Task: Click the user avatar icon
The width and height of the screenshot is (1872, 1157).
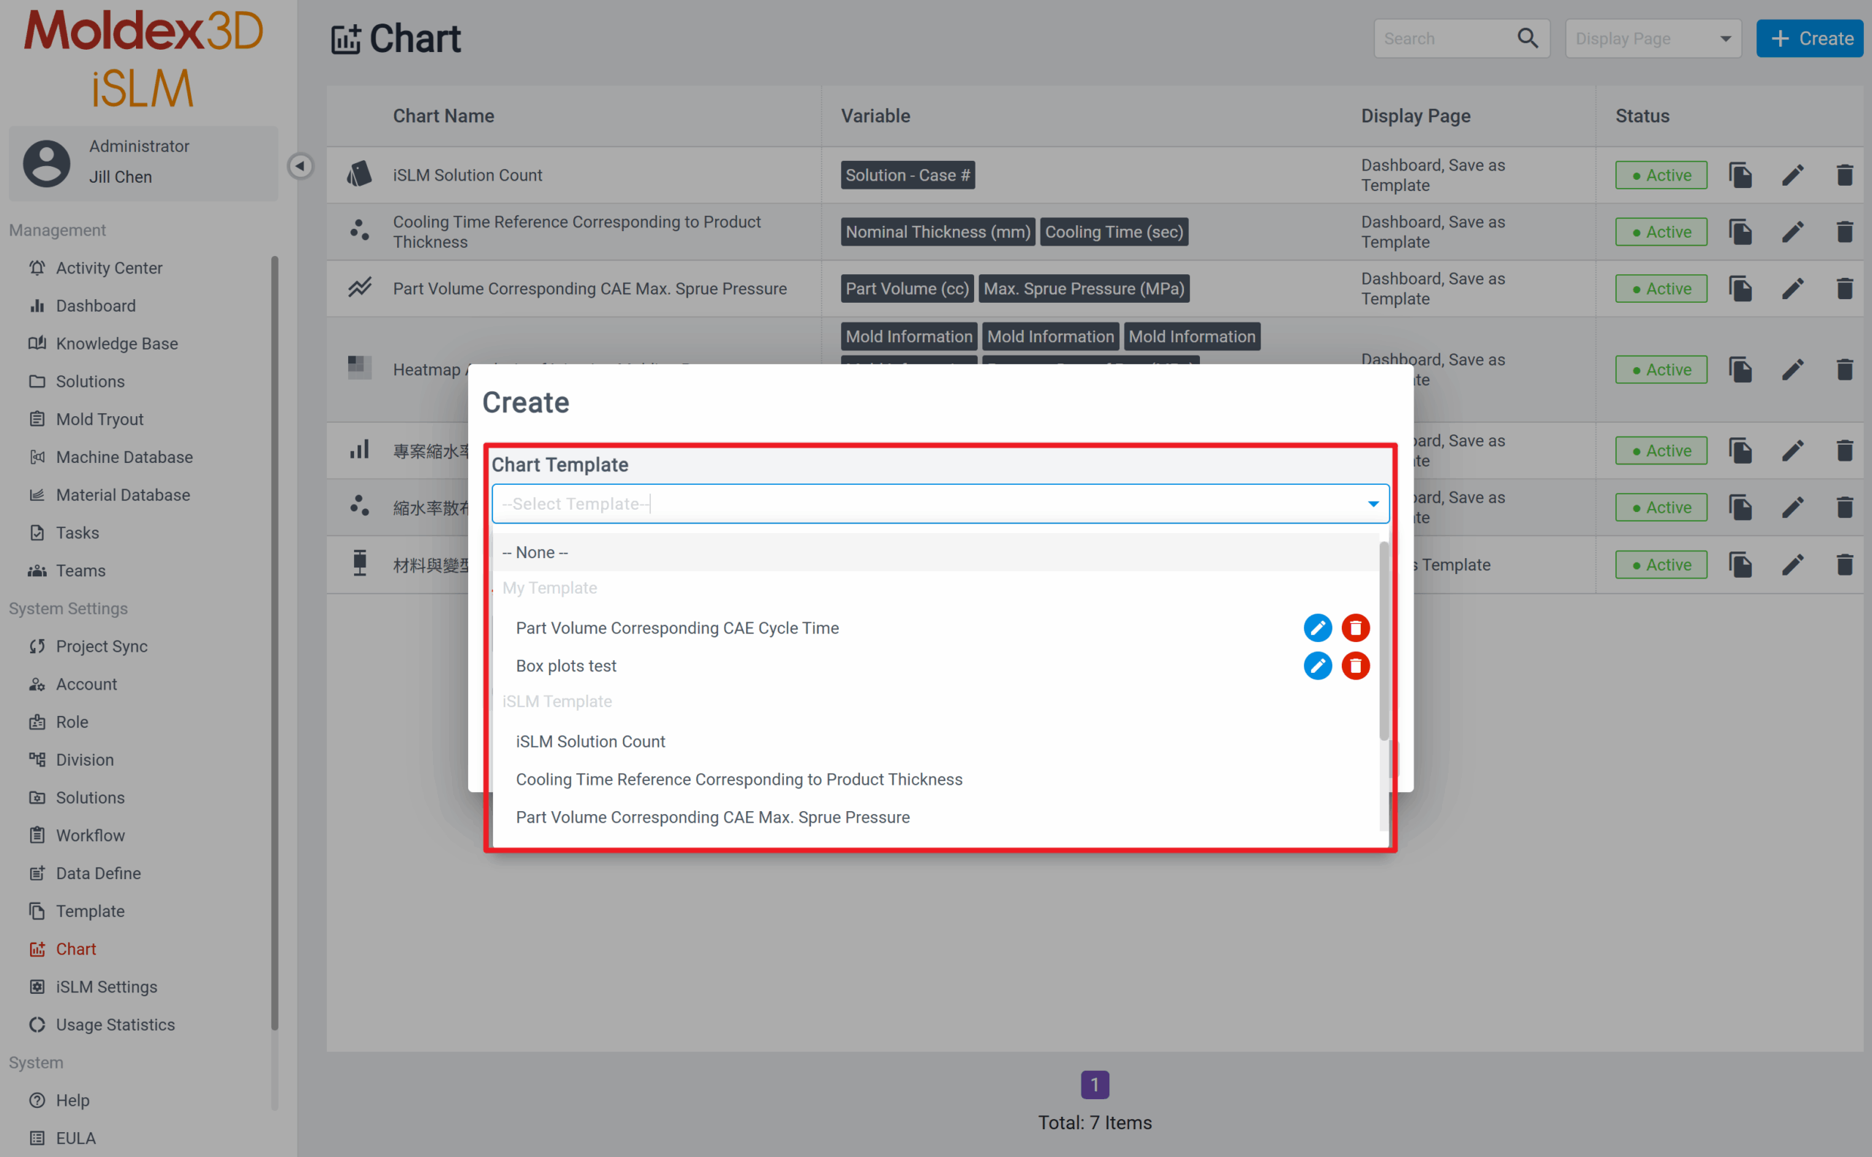Action: click(x=47, y=163)
